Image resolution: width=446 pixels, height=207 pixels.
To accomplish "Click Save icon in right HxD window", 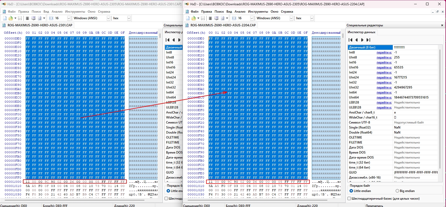I will click(203, 18).
